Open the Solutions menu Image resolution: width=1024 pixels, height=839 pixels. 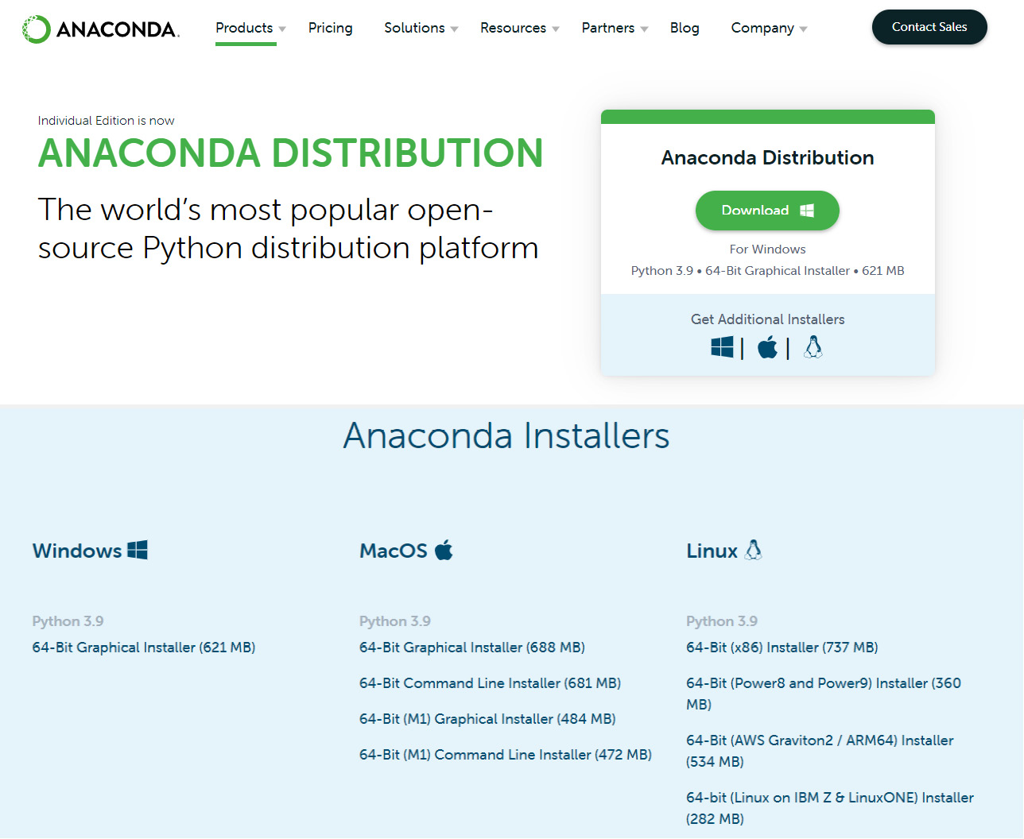(414, 28)
